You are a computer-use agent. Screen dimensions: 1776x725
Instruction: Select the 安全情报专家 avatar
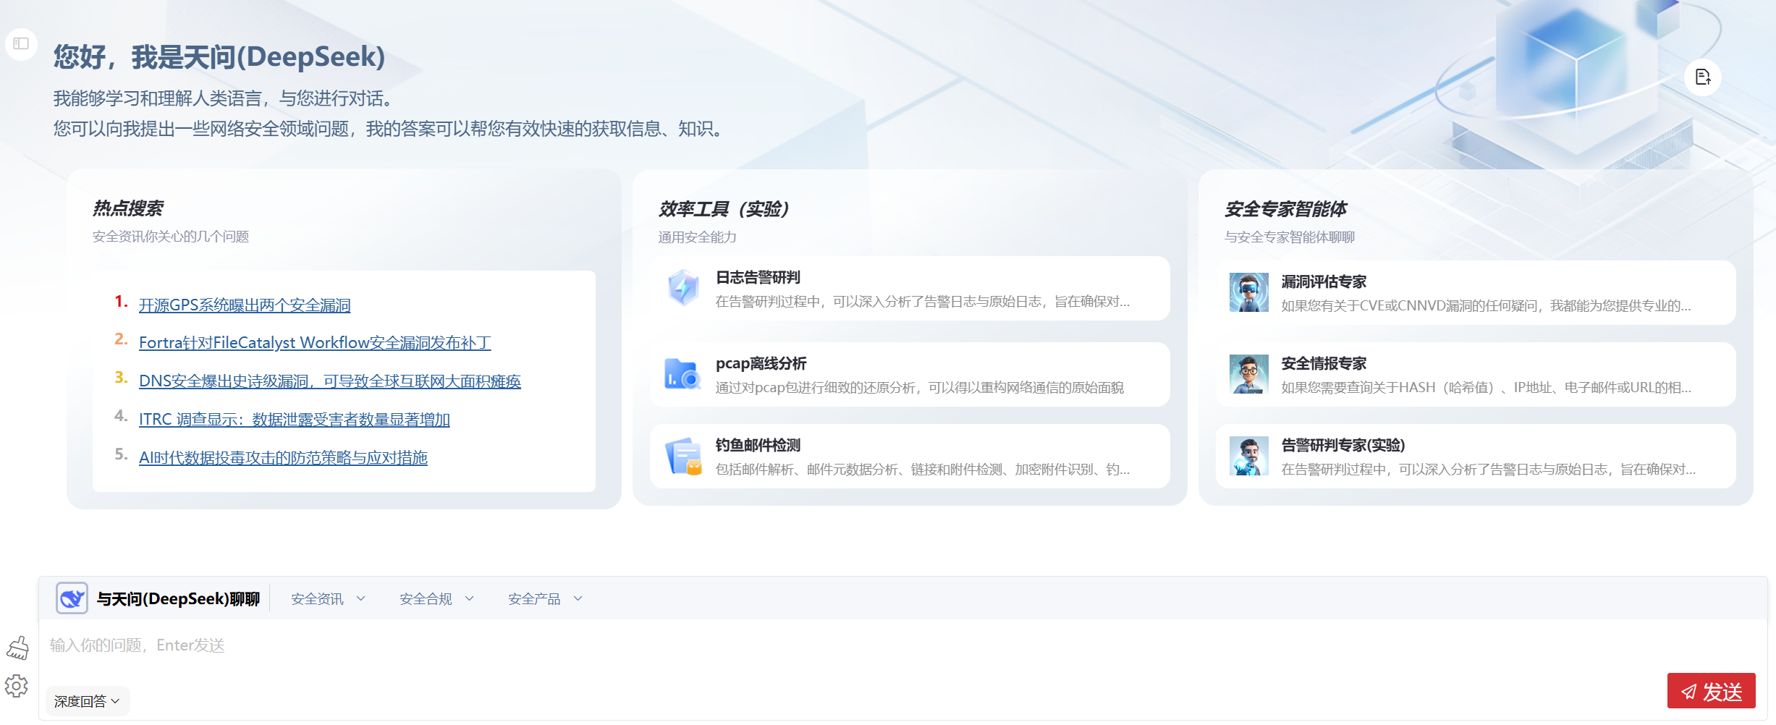pos(1248,374)
